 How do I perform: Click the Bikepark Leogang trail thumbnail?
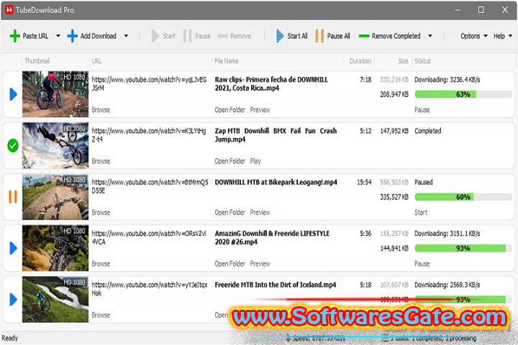click(x=55, y=197)
